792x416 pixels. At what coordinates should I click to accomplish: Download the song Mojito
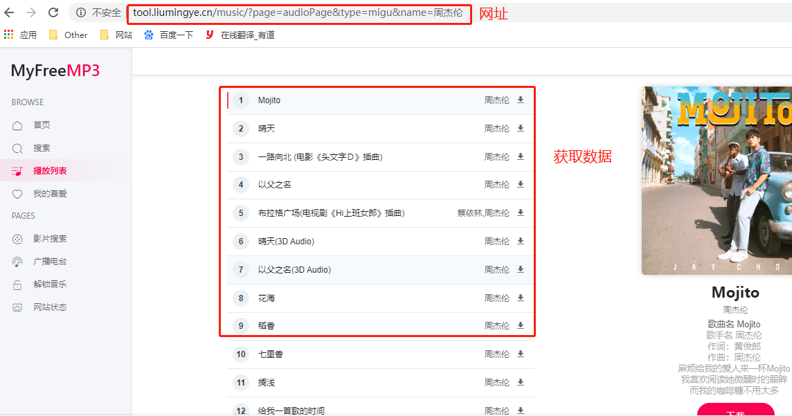[x=520, y=100]
